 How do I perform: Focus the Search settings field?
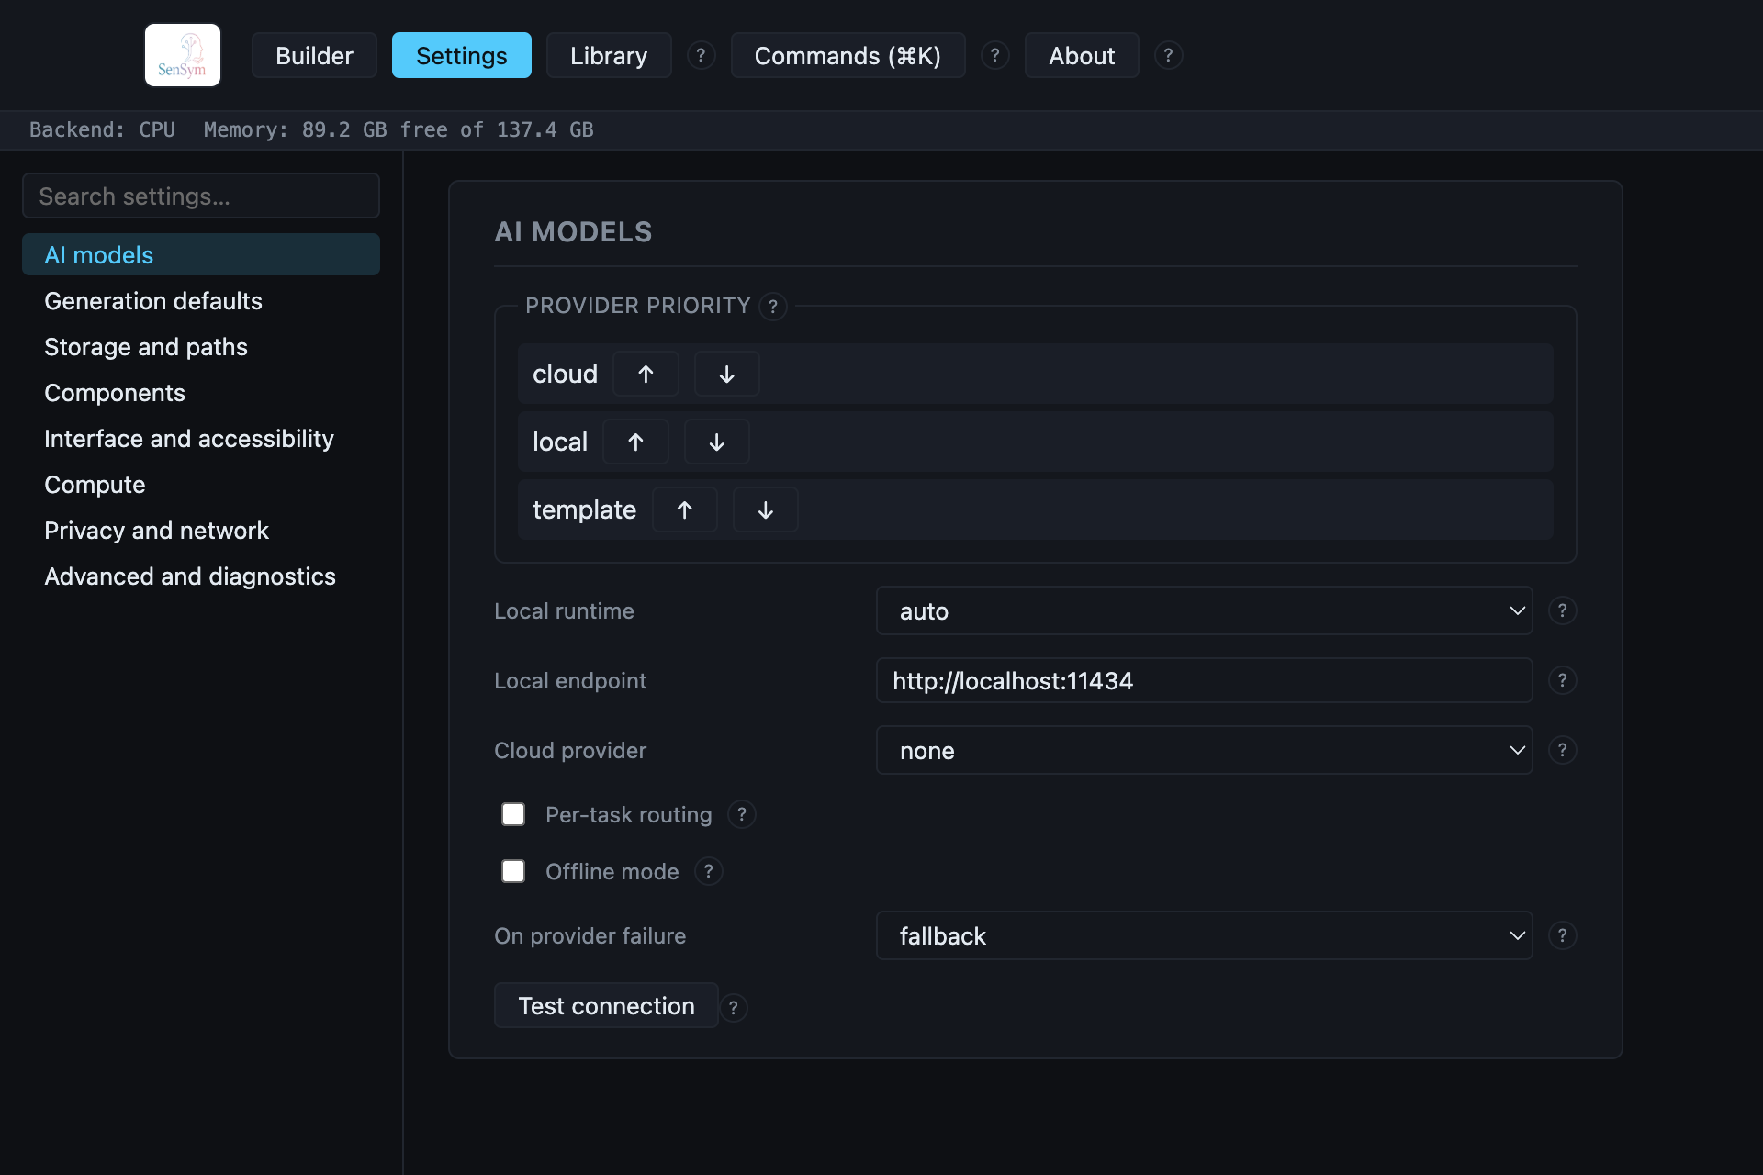201,196
